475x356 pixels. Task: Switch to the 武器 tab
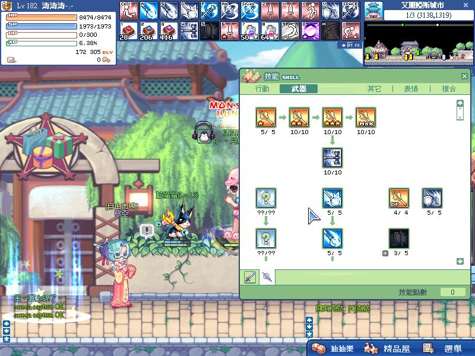(x=299, y=88)
